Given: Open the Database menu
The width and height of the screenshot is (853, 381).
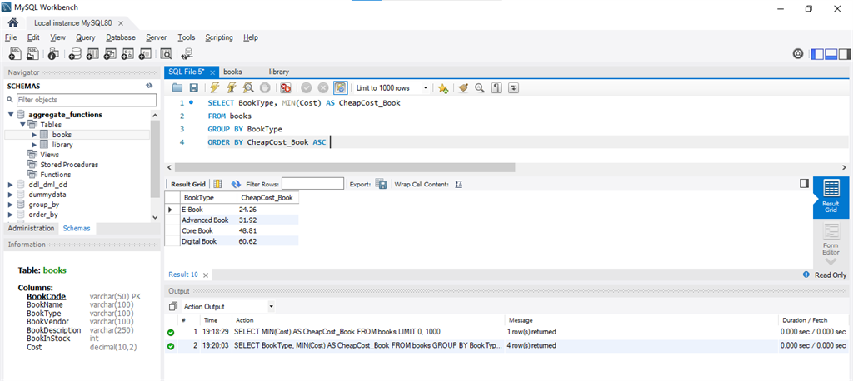Looking at the screenshot, I should coord(121,37).
